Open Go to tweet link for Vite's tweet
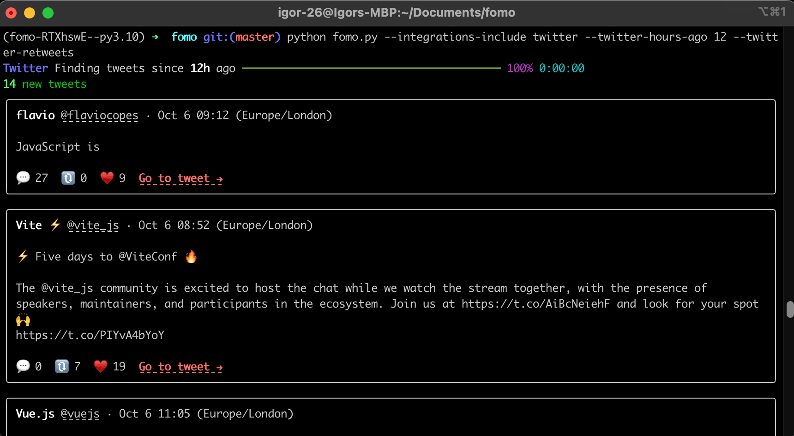Screen dimensions: 794x436 coord(180,367)
